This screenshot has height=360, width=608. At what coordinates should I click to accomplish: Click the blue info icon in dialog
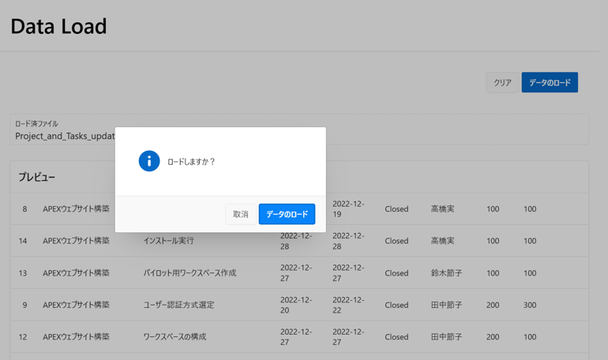tap(149, 161)
